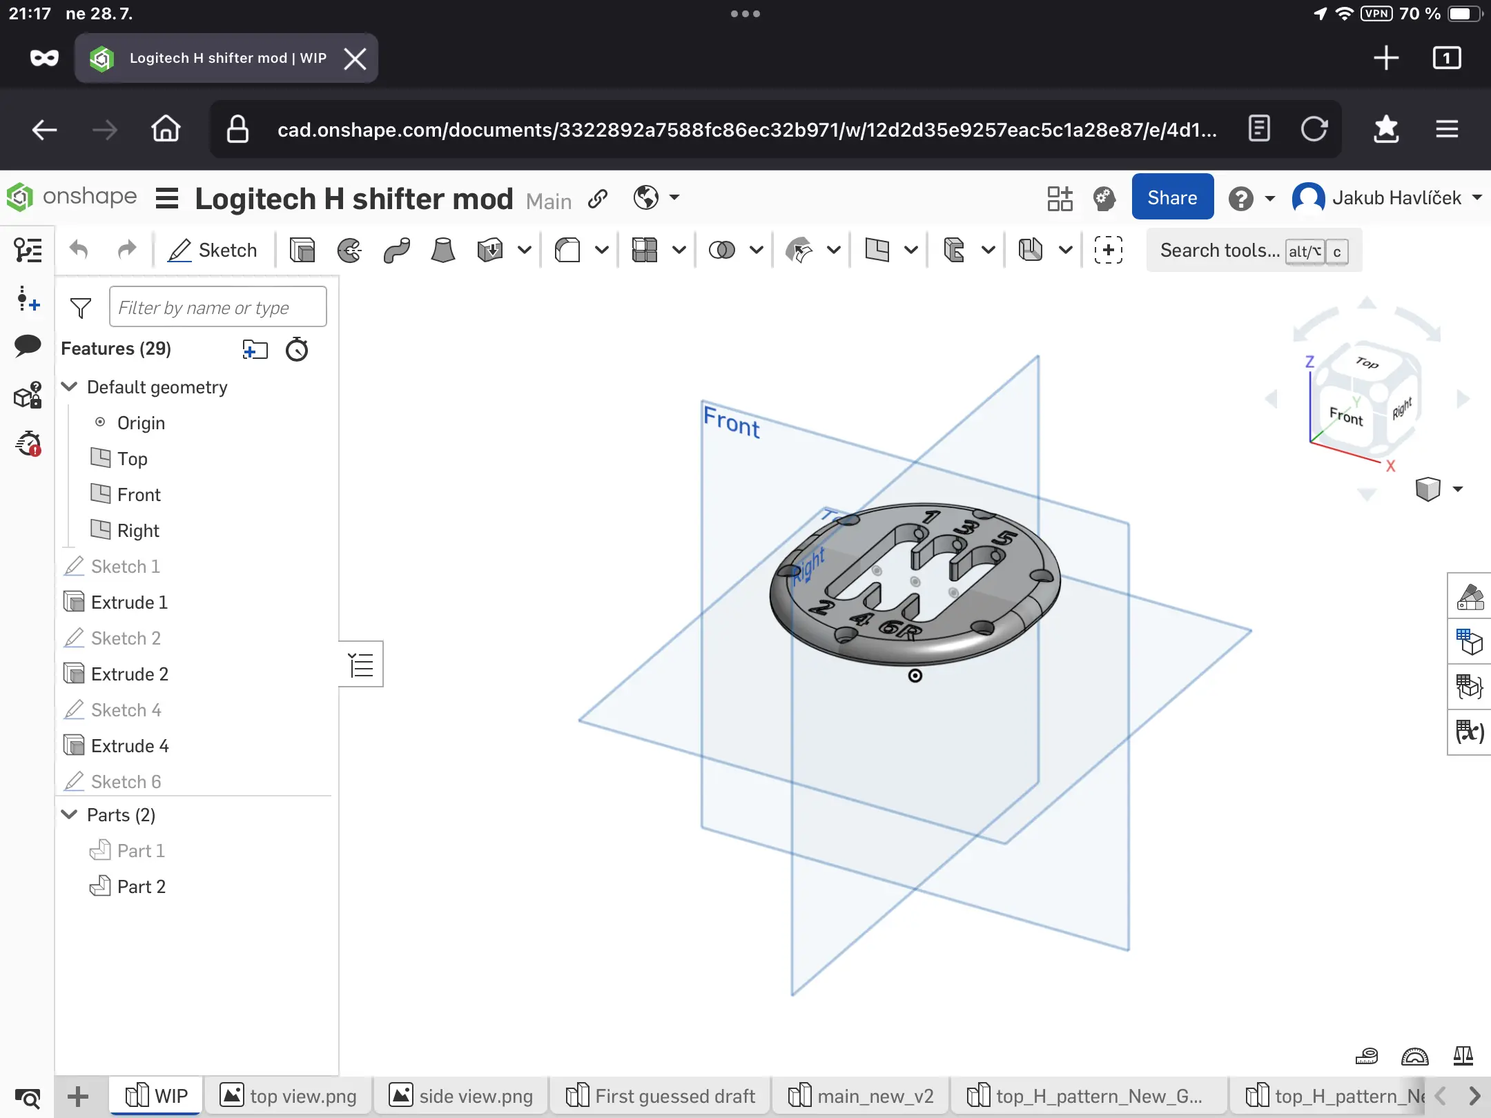Open the part lock status panel
This screenshot has height=1118, width=1491.
click(28, 396)
